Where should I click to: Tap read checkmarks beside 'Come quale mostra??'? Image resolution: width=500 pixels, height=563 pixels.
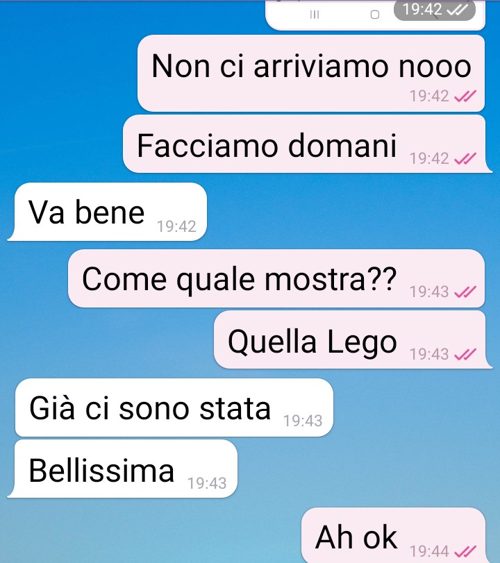(x=465, y=292)
